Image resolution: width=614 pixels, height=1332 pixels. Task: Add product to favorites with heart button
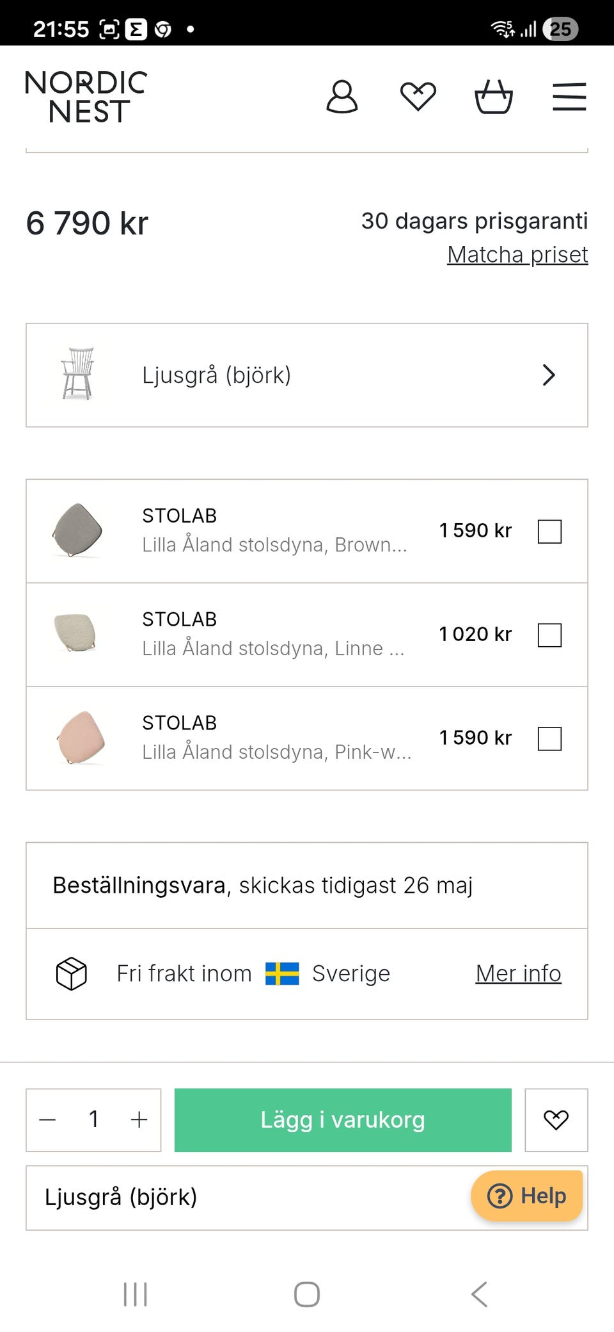(556, 1120)
